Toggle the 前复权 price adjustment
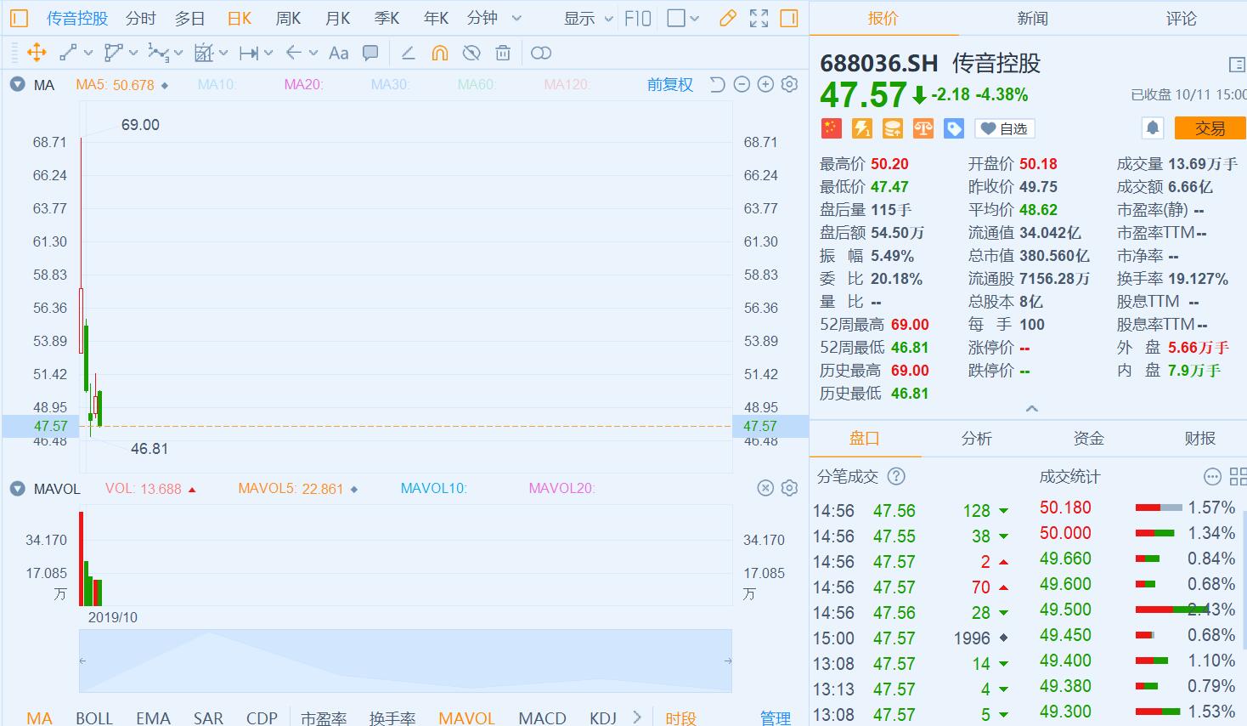This screenshot has height=726, width=1247. pos(669,84)
